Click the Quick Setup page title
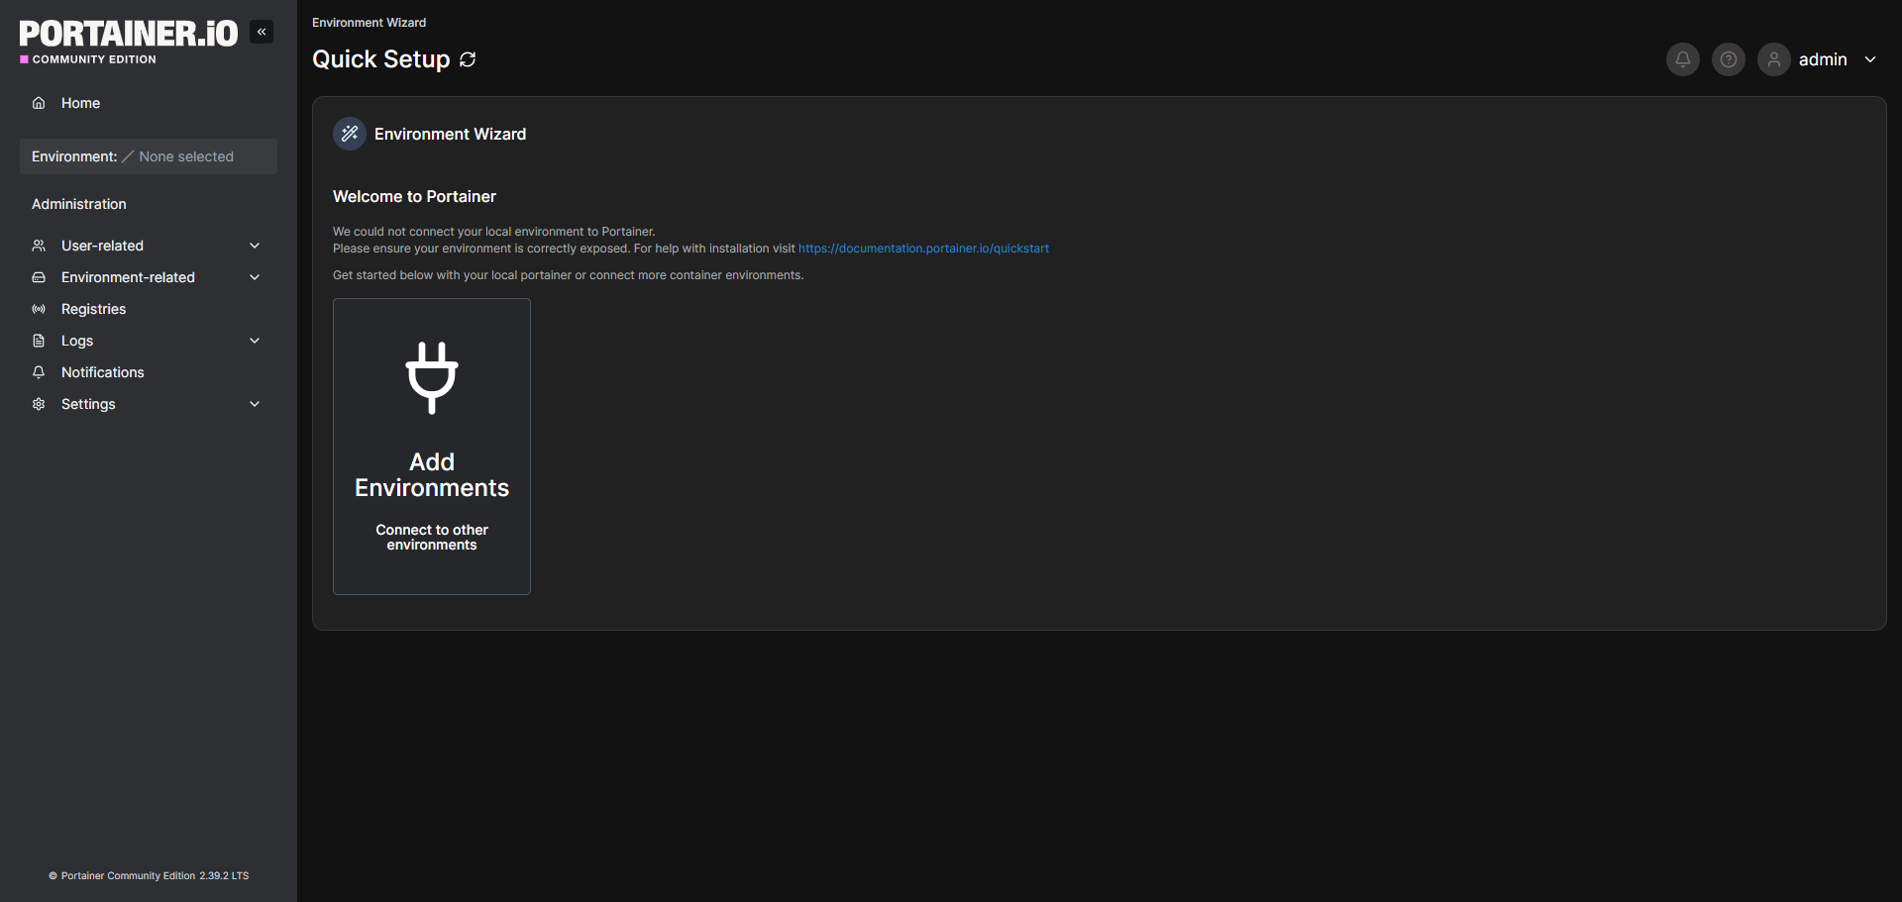Viewport: 1902px width, 902px height. [x=381, y=59]
